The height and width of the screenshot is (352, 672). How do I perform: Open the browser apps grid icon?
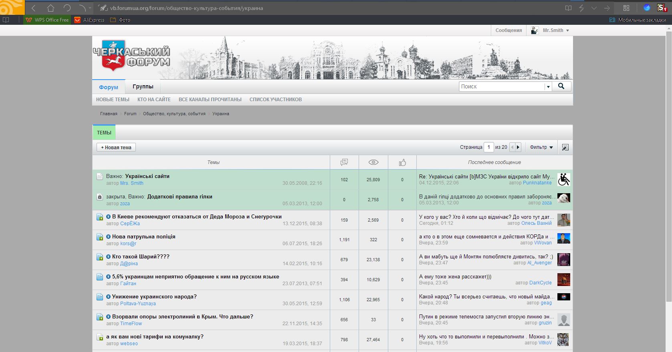pos(626,8)
